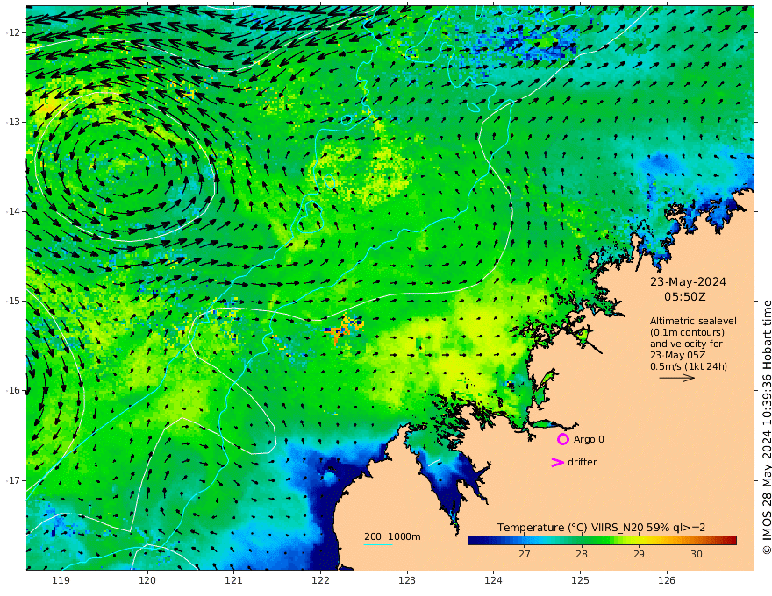Viewport: 772px width, 596px height.
Task: Click the longitude tick label 122
Action: pyautogui.click(x=320, y=580)
